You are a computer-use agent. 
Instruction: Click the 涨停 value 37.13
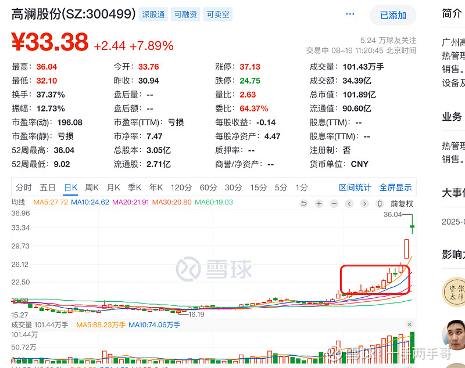click(250, 67)
